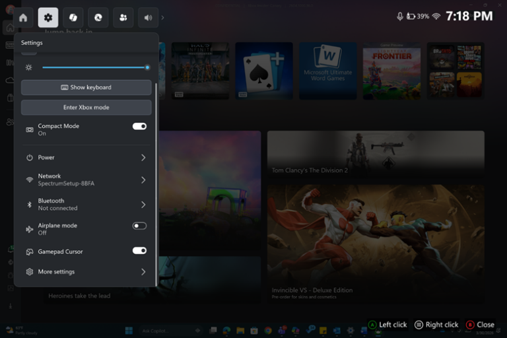Click the 7:18 PM clock

[x=469, y=16]
